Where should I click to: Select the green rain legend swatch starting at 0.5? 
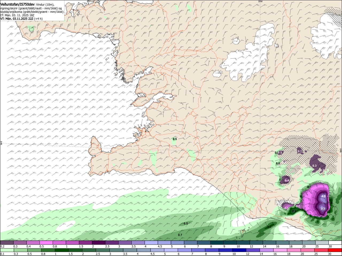tap(34, 250)
